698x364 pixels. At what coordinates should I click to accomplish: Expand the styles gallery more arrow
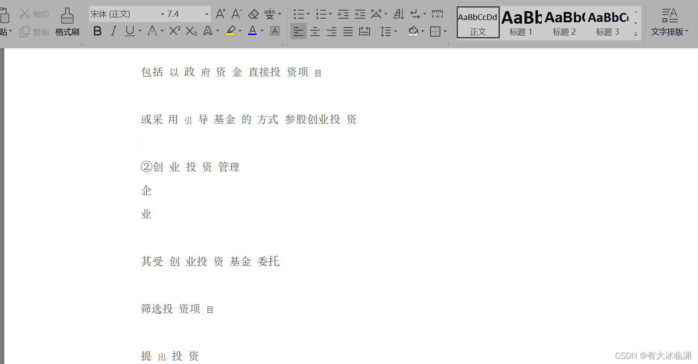click(x=636, y=34)
